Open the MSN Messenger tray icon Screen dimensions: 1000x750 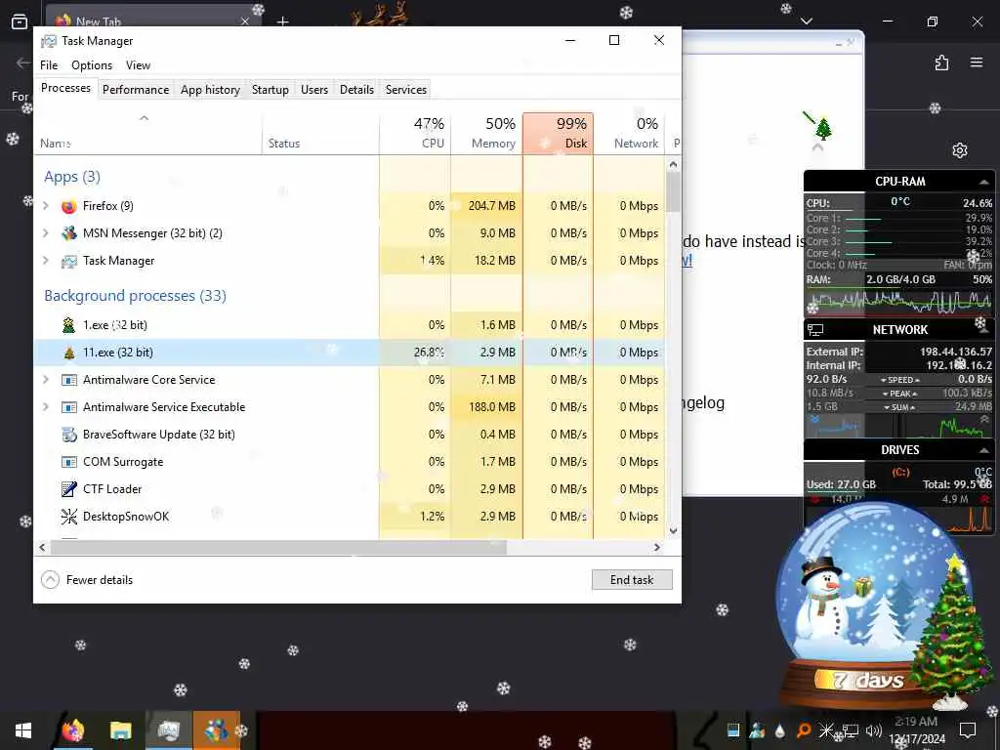tap(757, 730)
